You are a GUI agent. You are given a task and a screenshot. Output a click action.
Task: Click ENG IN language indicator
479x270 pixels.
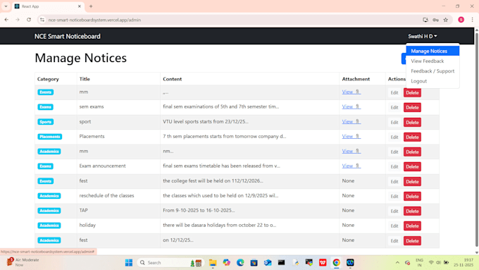[419, 263]
